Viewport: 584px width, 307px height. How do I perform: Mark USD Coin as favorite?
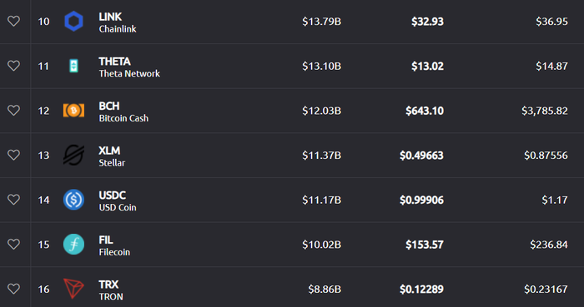point(14,200)
